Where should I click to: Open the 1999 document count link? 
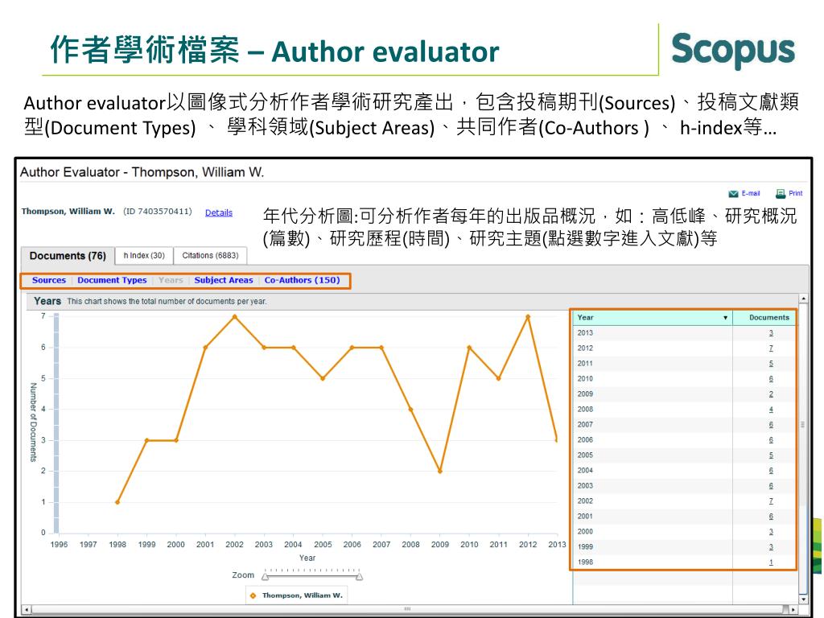tap(771, 547)
